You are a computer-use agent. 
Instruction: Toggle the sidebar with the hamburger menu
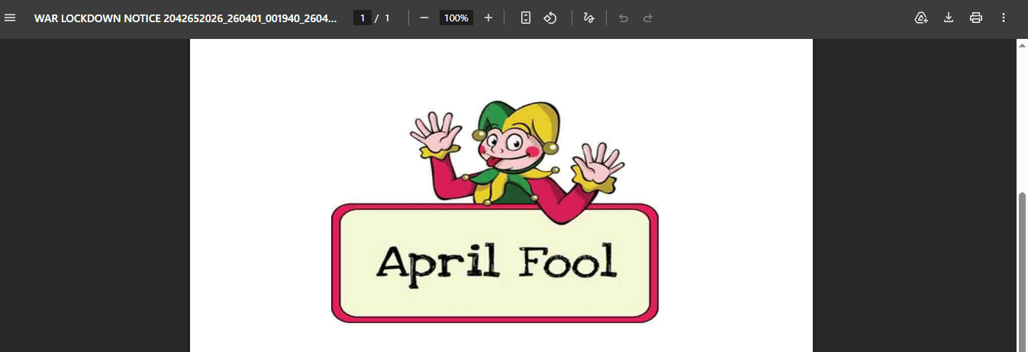point(11,18)
